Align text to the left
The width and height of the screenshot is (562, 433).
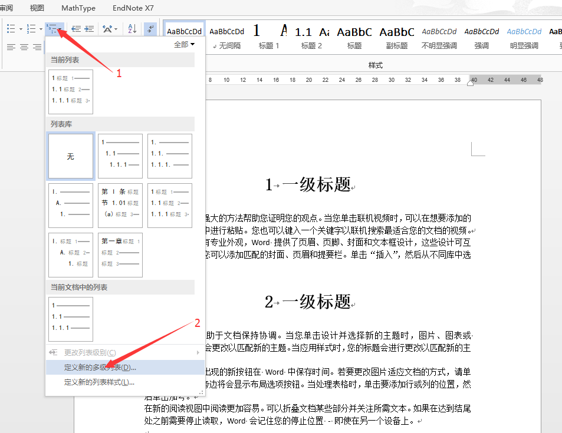(x=11, y=47)
